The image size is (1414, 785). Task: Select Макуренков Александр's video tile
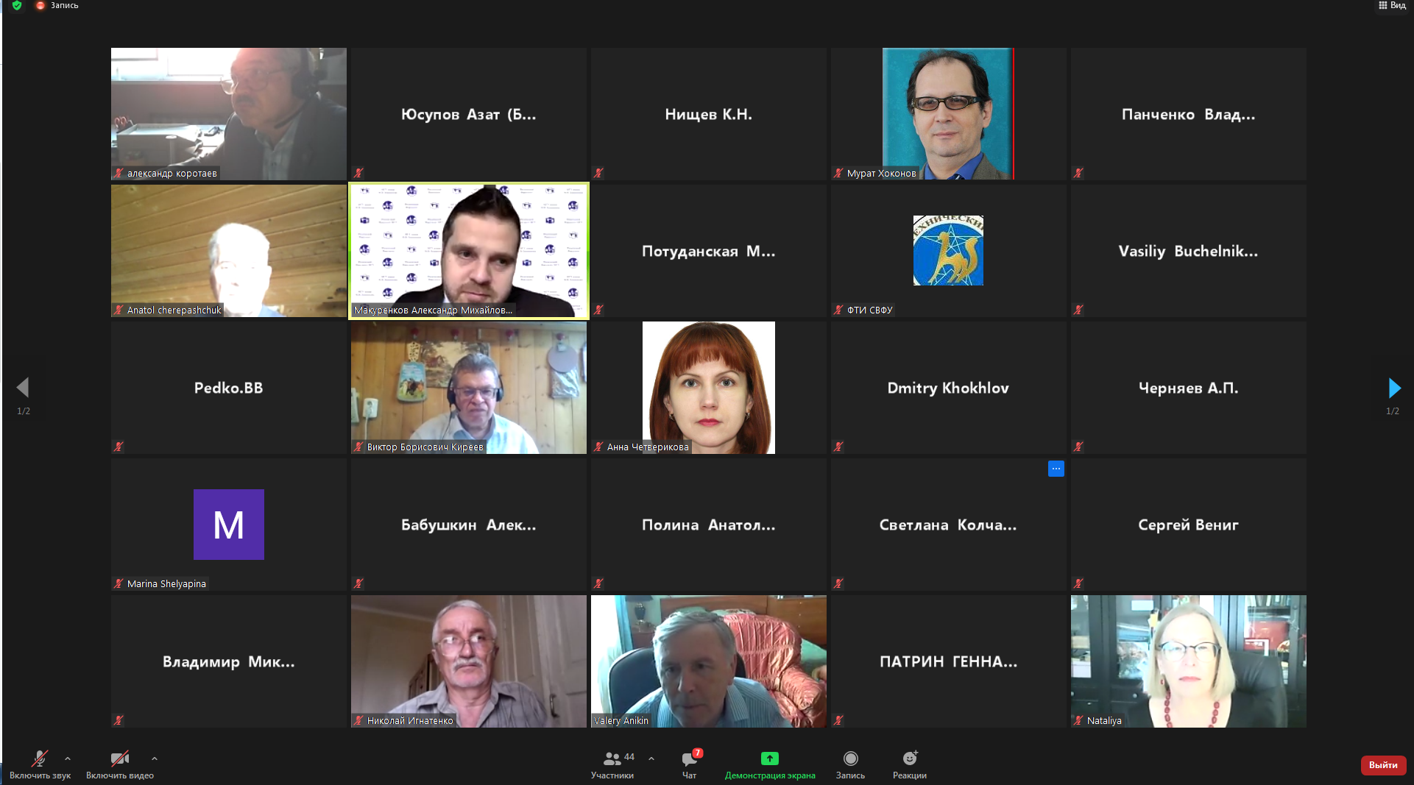tap(469, 251)
